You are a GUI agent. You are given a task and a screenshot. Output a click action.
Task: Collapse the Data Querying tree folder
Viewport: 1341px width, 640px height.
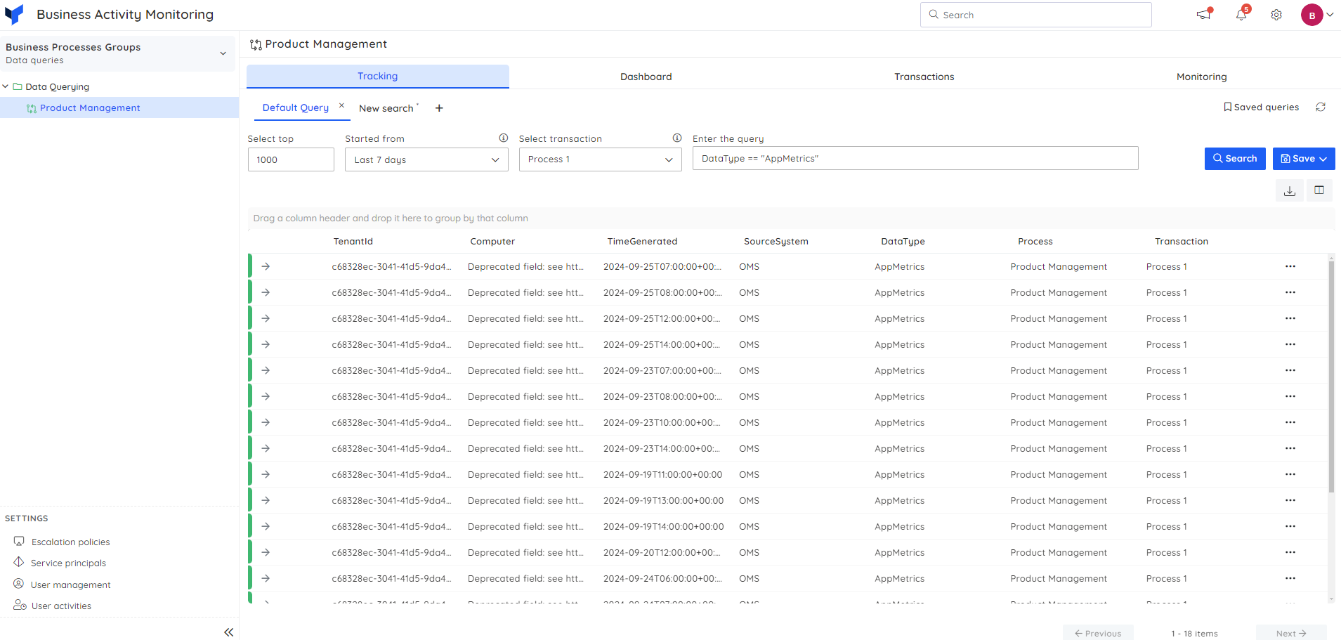pos(6,86)
